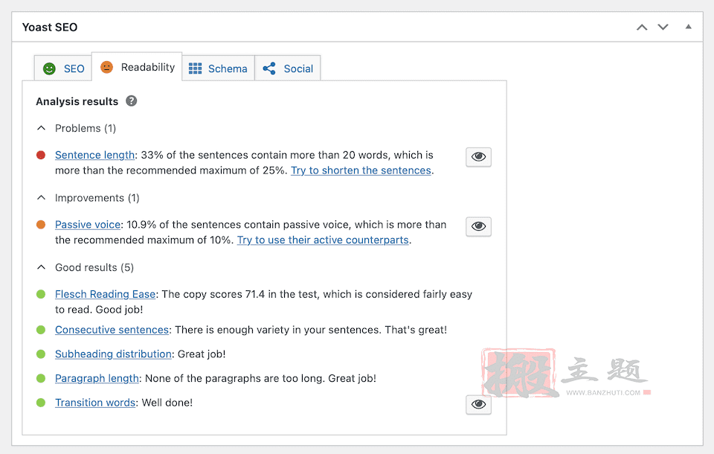Click 'None of the paragraphs are too long' text
Screen dimensions: 714x454
234,378
